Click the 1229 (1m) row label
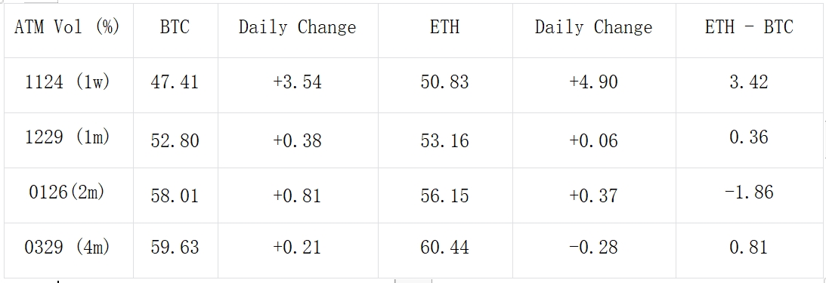 coord(69,140)
